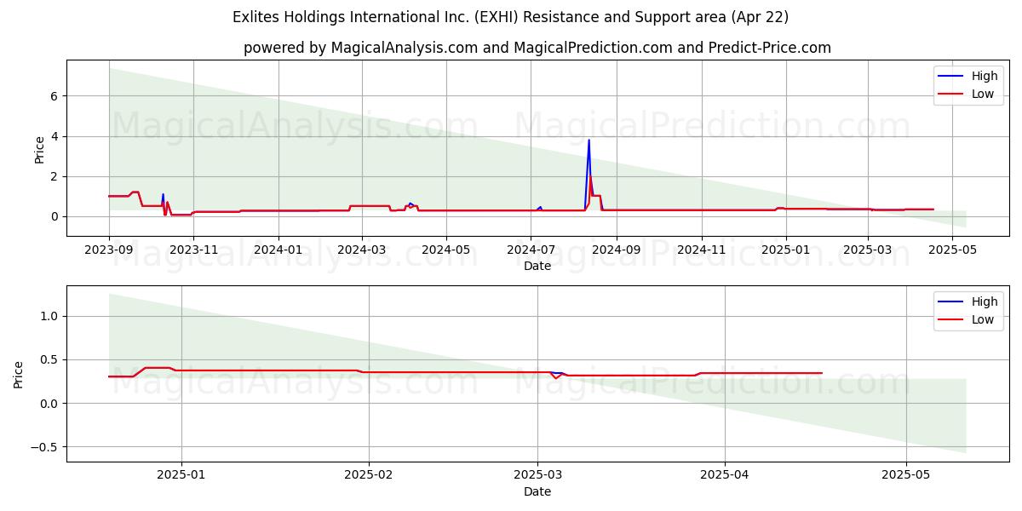The height and width of the screenshot is (511, 1022).
Task: Click the 2024-11 date tick label
Action: (x=701, y=250)
